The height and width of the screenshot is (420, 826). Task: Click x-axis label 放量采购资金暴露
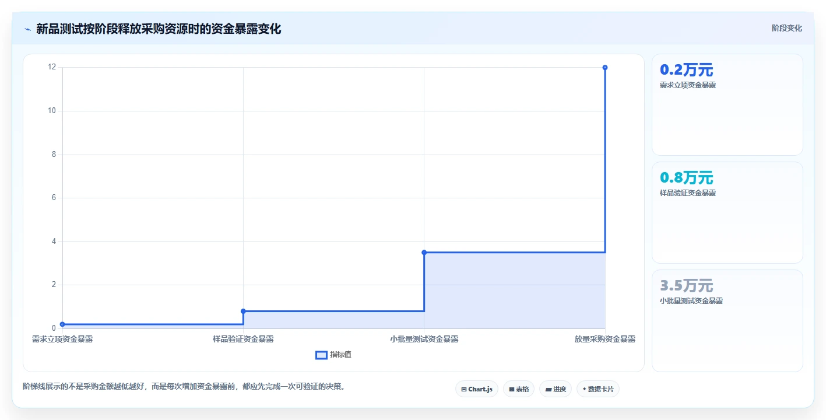pos(605,339)
